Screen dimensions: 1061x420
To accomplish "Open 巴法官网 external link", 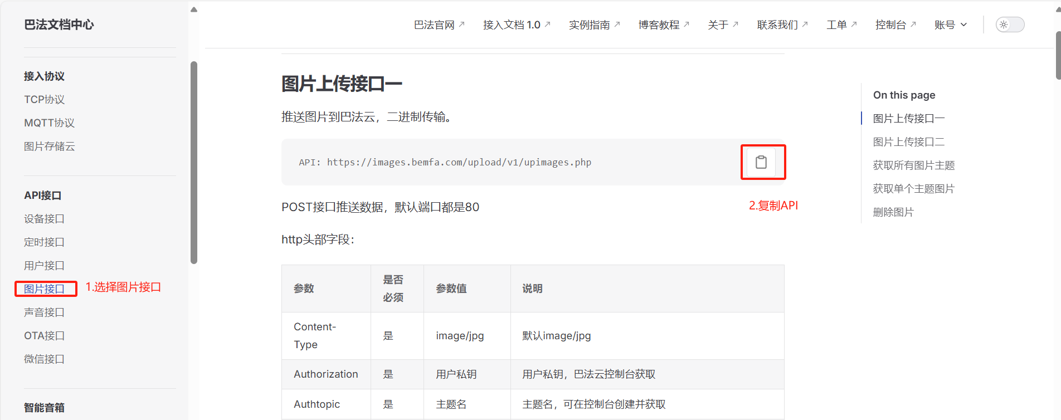I will coord(439,25).
